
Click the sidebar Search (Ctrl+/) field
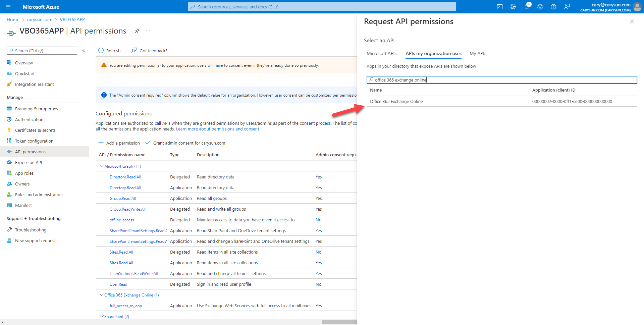click(x=42, y=51)
